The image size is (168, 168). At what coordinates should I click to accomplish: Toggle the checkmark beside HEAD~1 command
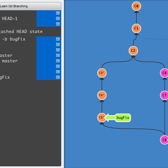coord(58,18)
